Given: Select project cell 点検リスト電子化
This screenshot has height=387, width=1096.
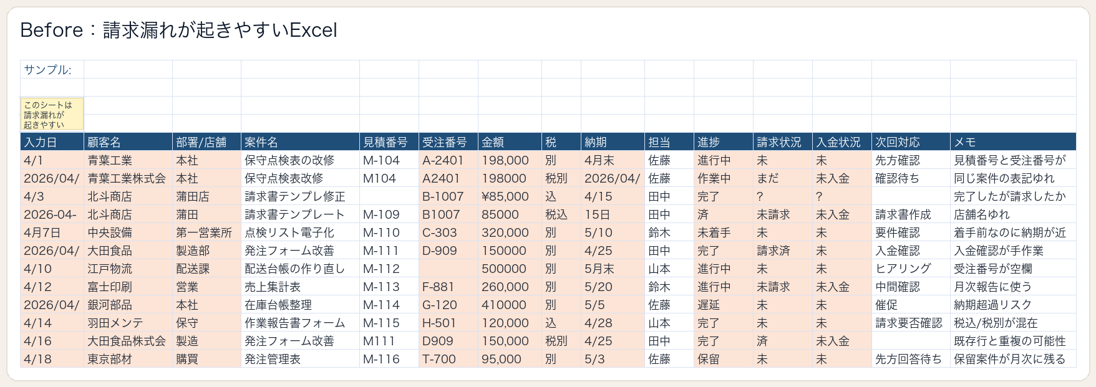Looking at the screenshot, I should pos(300,232).
